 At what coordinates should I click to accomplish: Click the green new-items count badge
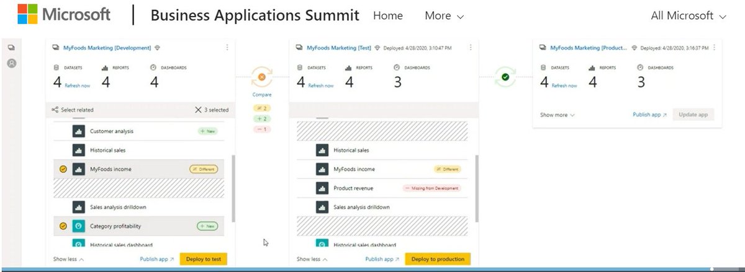point(261,118)
